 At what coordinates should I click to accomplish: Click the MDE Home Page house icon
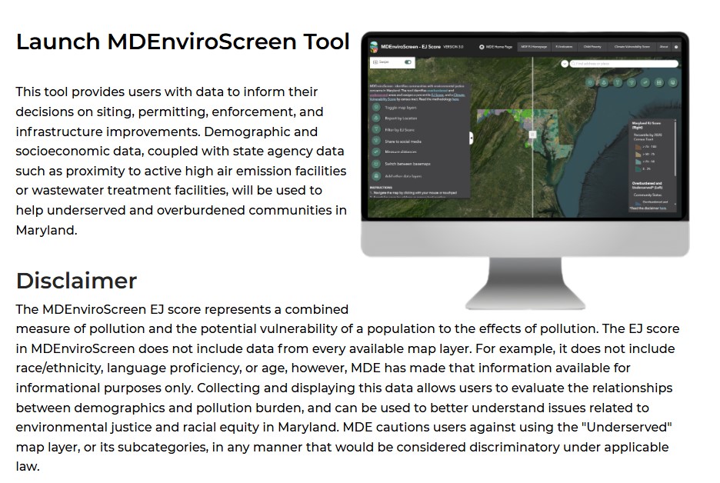pyautogui.click(x=482, y=47)
